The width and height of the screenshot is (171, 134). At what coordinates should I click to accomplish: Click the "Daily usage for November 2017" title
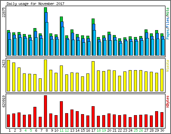(35, 4)
